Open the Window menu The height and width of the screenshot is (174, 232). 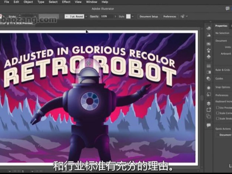pos(92,2)
